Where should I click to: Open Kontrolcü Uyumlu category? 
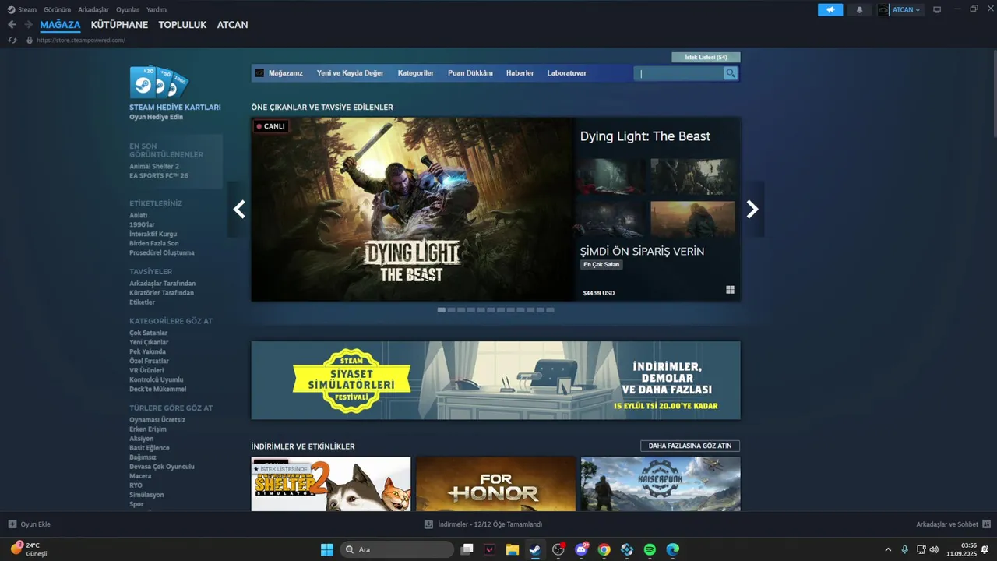pyautogui.click(x=157, y=379)
